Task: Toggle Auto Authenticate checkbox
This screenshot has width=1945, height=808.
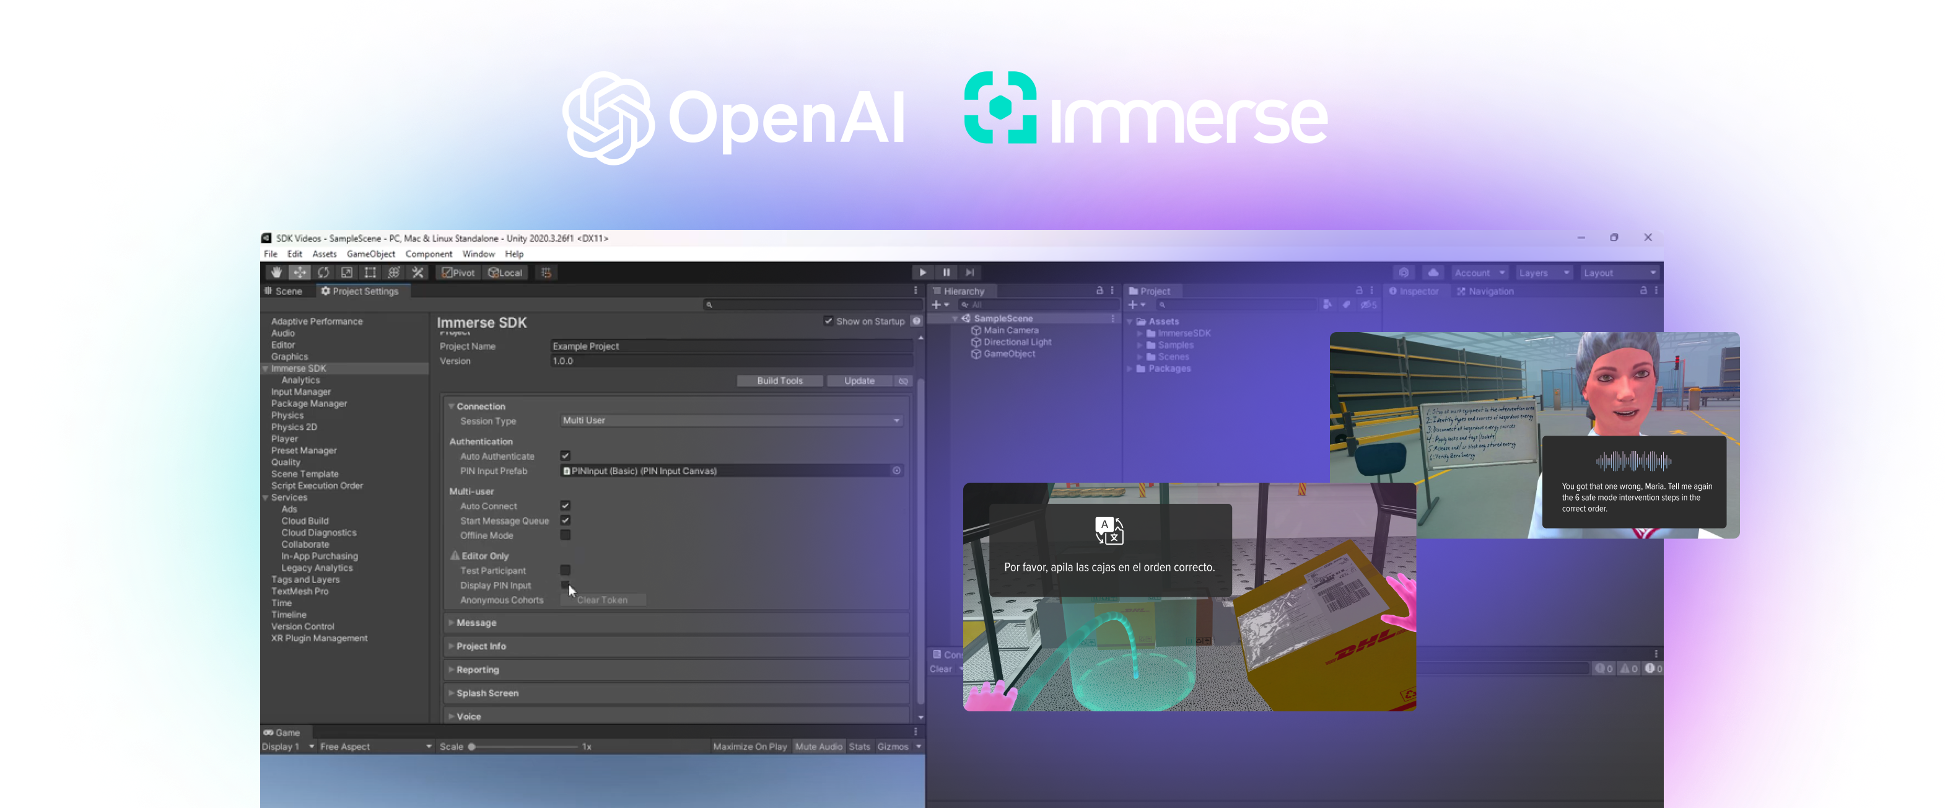Action: 565,456
